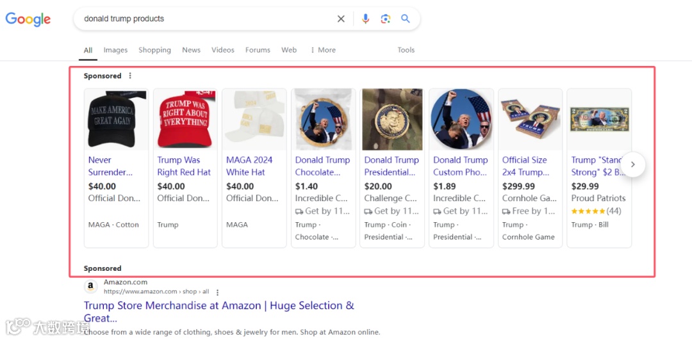Open 'Donald Trump Chocolate...' link
The image size is (692, 340).
[x=322, y=166]
